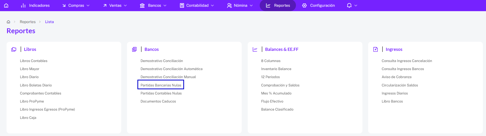Open the Libro Mayor report

[x=30, y=69]
